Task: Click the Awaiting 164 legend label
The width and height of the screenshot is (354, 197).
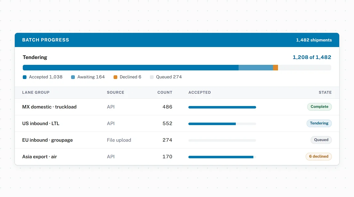Action: tap(91, 77)
